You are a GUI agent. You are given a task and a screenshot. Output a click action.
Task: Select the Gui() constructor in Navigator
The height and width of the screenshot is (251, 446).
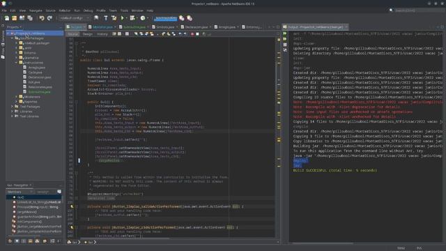[x=21, y=197]
